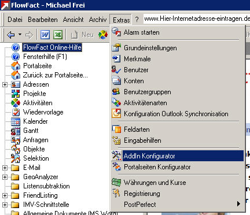Click the Feldarten menu icon

coord(116,129)
